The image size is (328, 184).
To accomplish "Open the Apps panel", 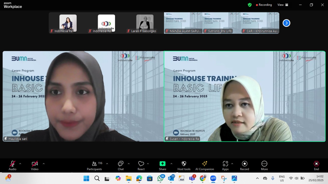I will (x=225, y=166).
